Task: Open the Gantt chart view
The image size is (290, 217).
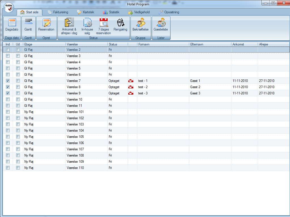Action: (x=28, y=25)
